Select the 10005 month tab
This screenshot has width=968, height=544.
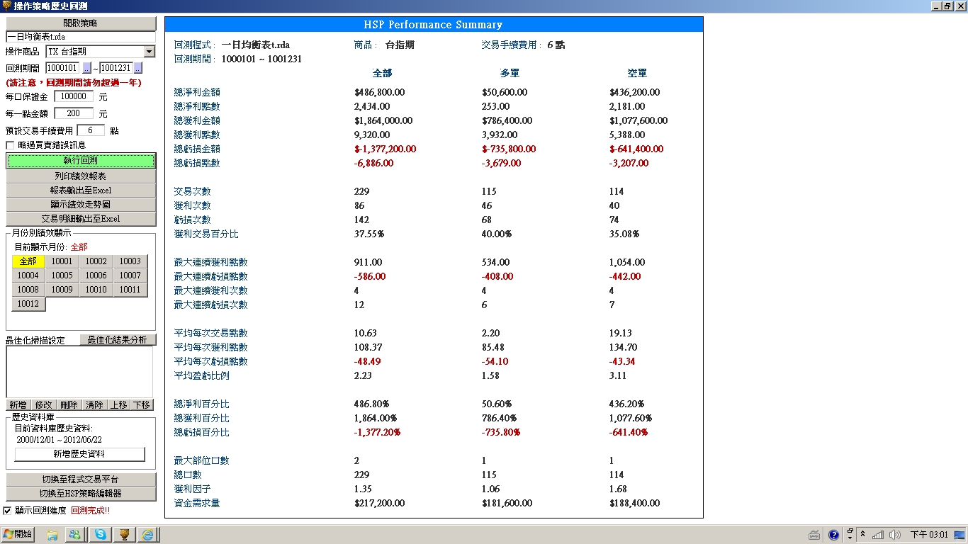[x=62, y=276]
